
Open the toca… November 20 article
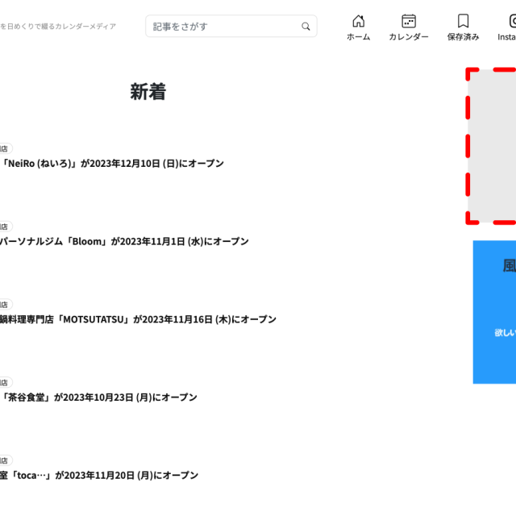99,476
